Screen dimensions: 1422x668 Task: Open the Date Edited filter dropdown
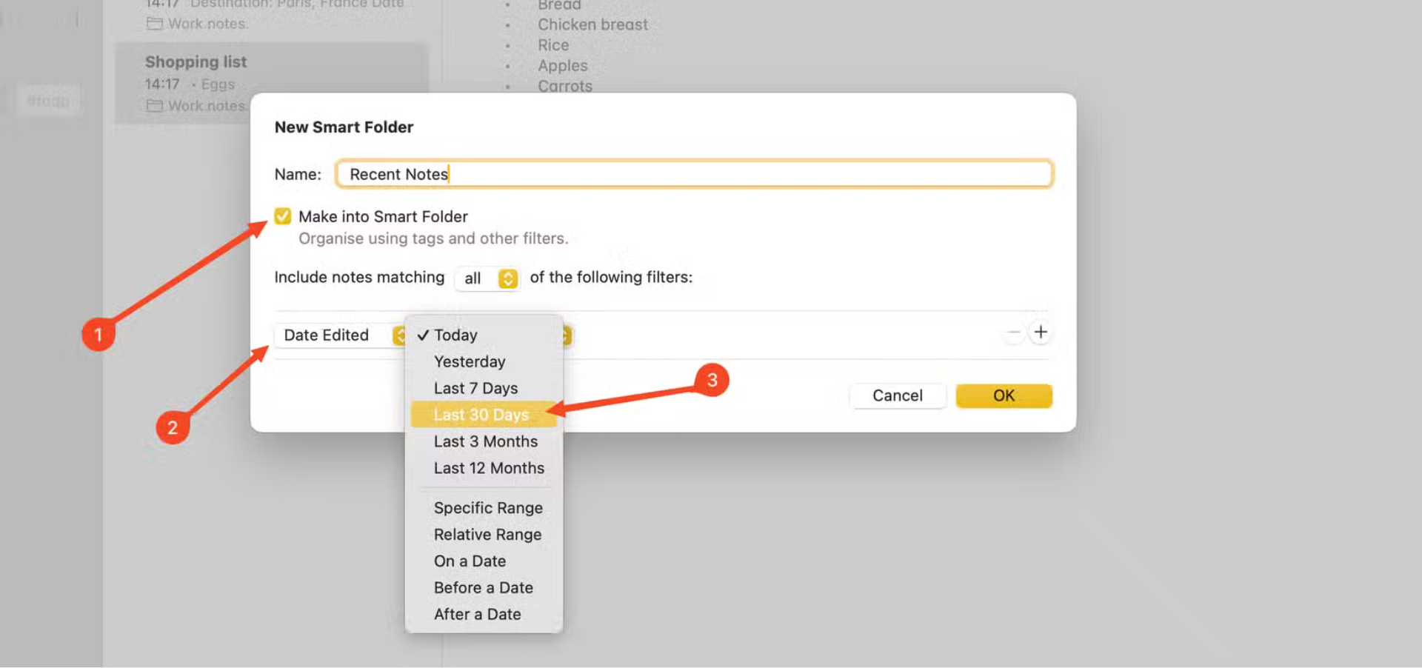tap(340, 335)
